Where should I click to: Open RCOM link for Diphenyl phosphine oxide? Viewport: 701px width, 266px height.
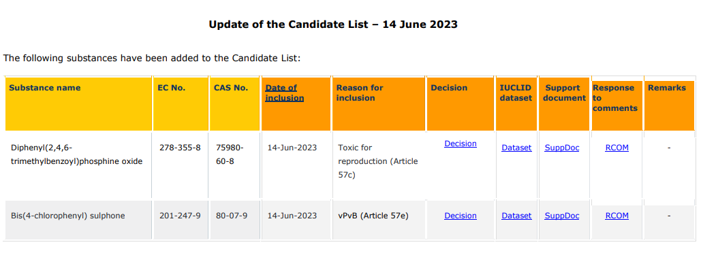tap(617, 148)
